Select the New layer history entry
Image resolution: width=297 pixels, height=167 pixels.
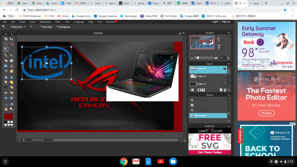click(x=208, y=116)
